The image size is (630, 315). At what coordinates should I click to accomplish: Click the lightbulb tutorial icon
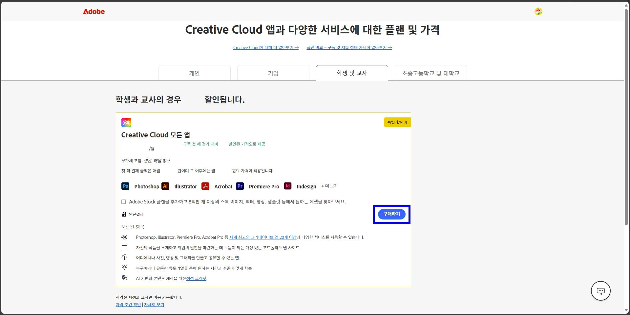pos(124,268)
